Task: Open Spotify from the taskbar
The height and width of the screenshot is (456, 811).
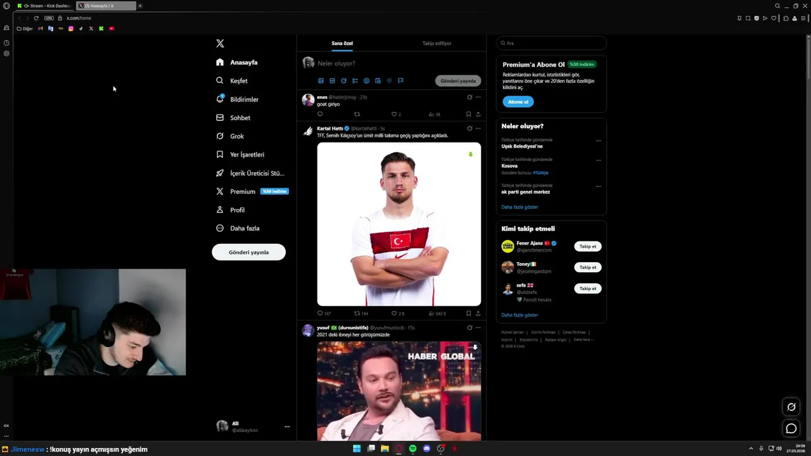Action: [412, 448]
